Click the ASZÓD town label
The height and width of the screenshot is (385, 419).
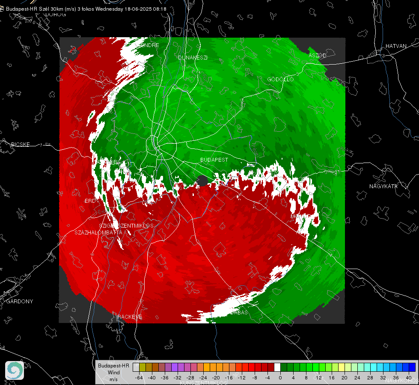[x=318, y=55]
